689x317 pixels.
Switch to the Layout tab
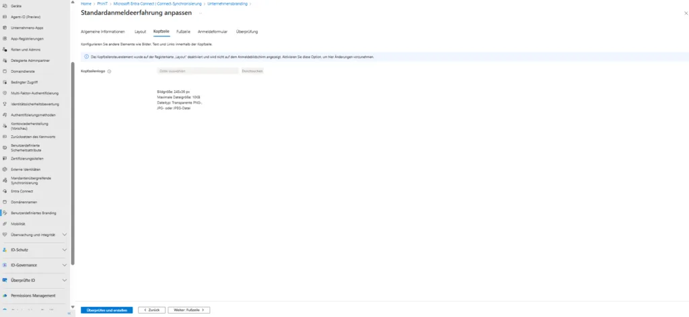click(140, 32)
